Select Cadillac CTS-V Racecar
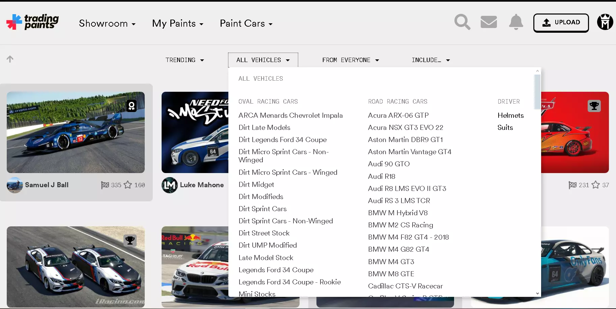Viewport: 616px width, 309px height. coord(405,286)
